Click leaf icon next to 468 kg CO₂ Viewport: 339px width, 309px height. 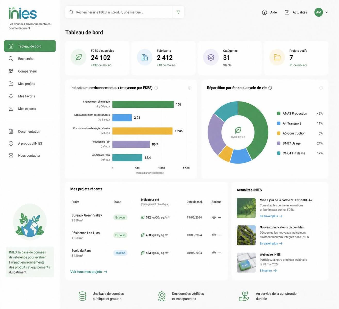(143, 235)
